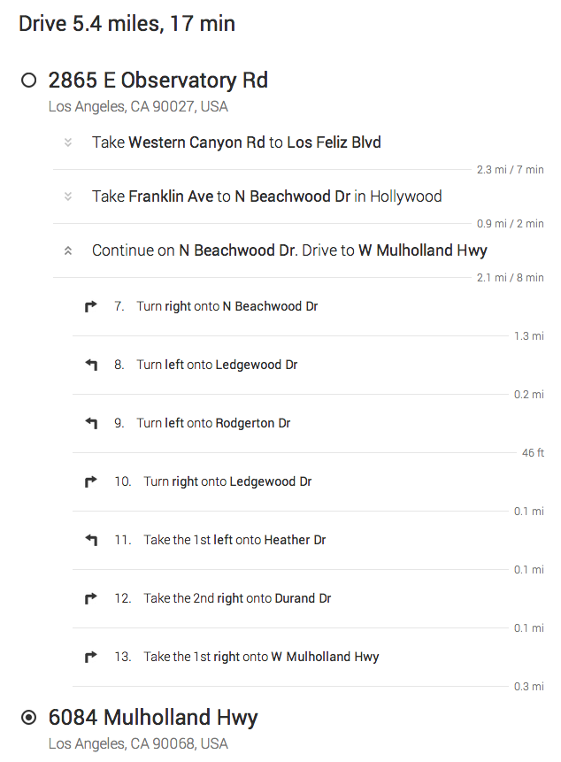The height and width of the screenshot is (762, 561).
Task: Click the 6084 Mulholland Hwy destination address
Action: click(x=153, y=718)
